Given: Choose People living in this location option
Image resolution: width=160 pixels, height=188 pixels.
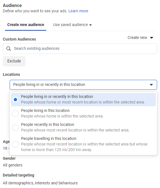Looking at the screenshot, I should pyautogui.click(x=83, y=113).
